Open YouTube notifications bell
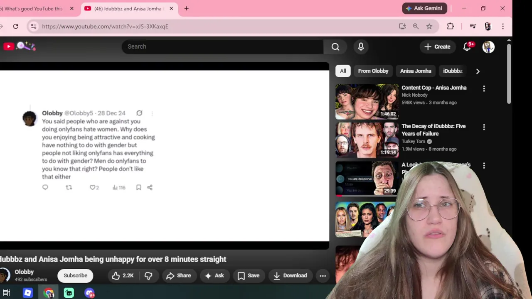 tap(467, 47)
